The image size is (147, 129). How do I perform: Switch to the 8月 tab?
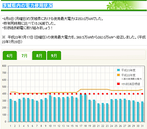(x=39, y=55)
